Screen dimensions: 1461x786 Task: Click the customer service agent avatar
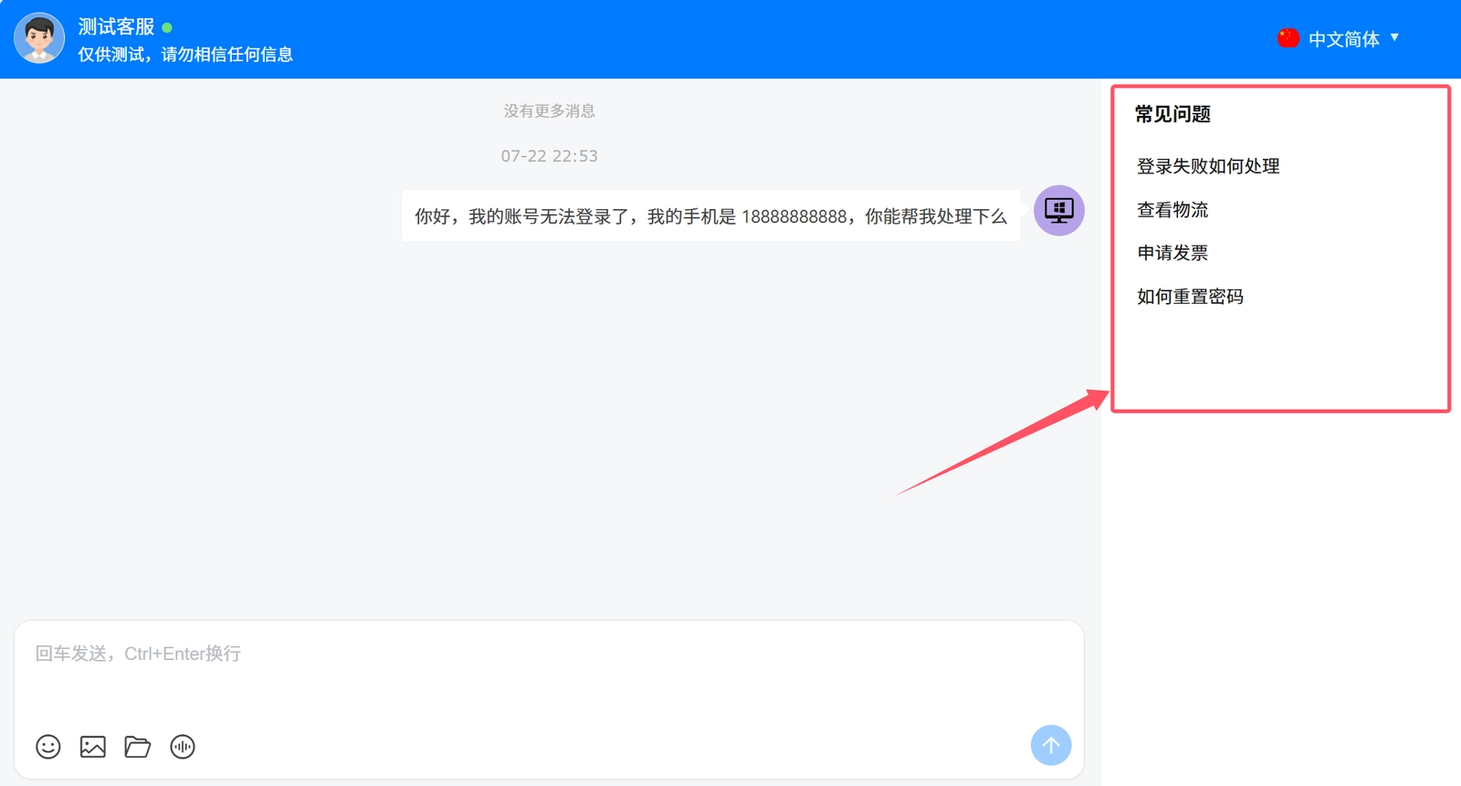39,38
